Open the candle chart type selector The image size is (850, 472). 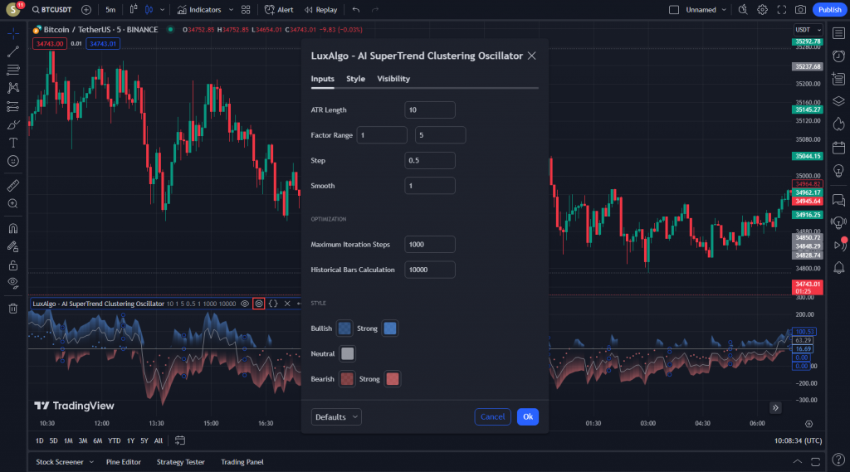pyautogui.click(x=149, y=10)
